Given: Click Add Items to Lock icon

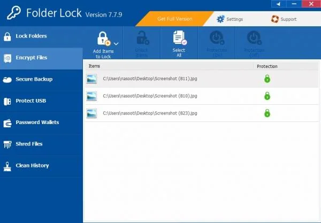Looking at the screenshot, I should tap(104, 39).
